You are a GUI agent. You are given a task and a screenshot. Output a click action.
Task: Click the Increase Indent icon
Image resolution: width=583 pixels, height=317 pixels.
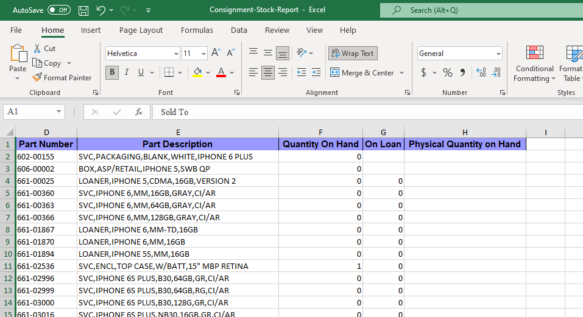[316, 72]
